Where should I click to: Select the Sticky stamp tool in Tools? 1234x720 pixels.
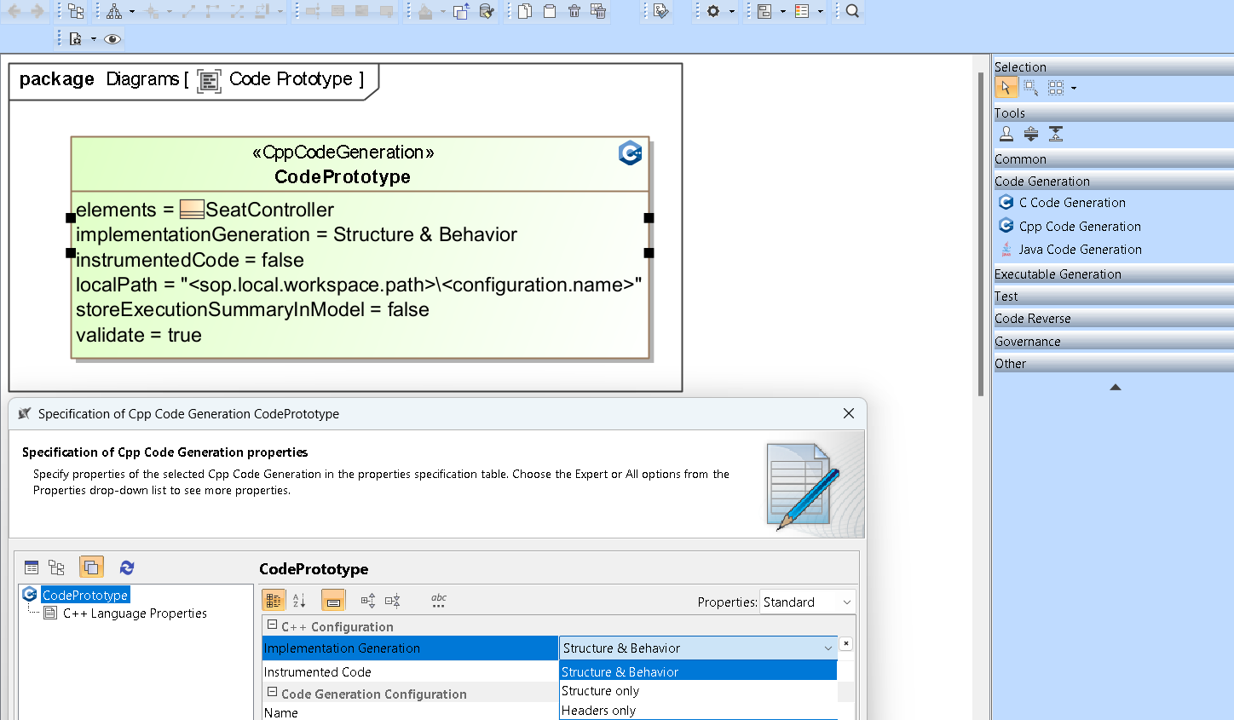tap(1006, 134)
